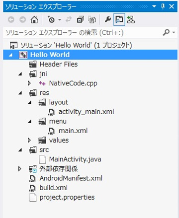This screenshot has height=218, width=179.
Task: Select the menu folder label
Action: point(58,121)
